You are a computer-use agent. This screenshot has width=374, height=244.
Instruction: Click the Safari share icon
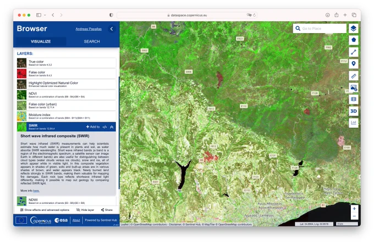(336, 15)
